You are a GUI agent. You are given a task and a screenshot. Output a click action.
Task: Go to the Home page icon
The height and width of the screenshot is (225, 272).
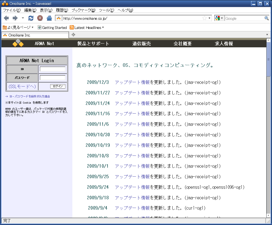(49, 18)
